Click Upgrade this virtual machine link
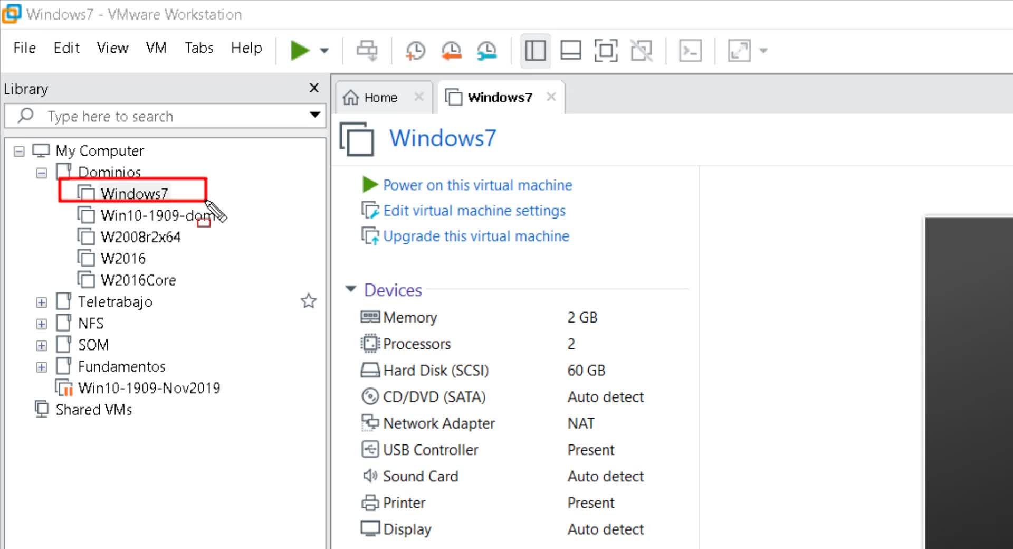This screenshot has height=549, width=1013. coord(476,236)
